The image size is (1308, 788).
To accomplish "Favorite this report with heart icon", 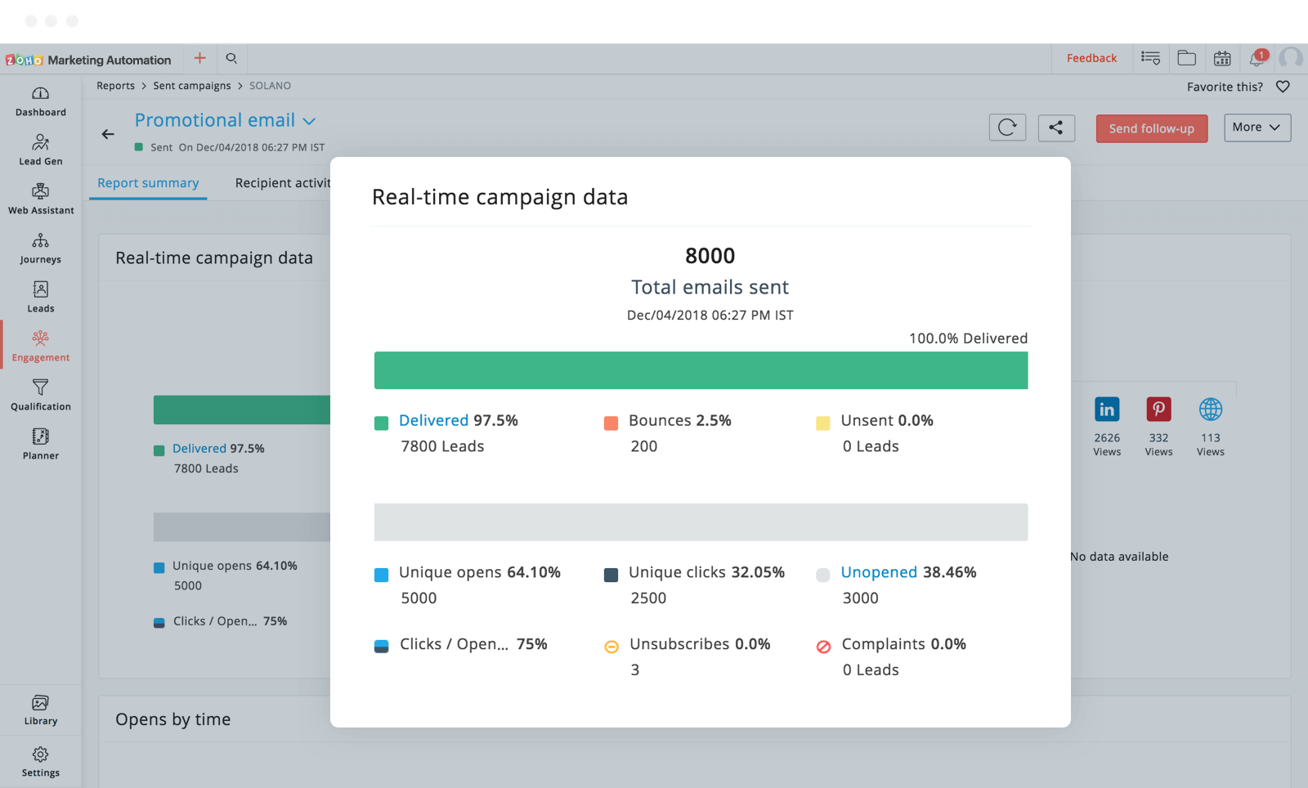I will pyautogui.click(x=1283, y=87).
